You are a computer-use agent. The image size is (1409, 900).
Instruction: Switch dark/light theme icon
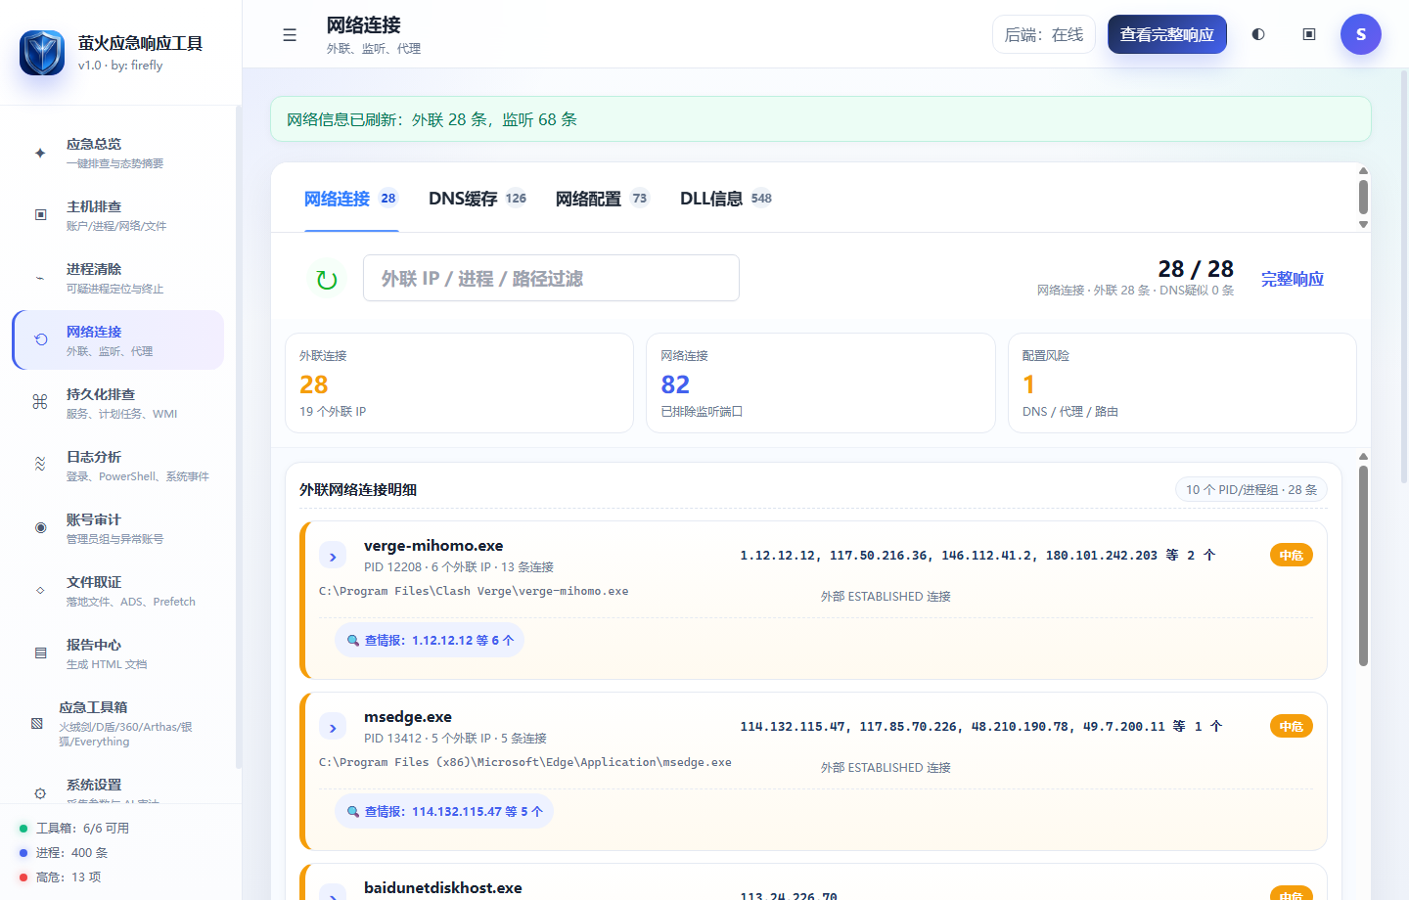pyautogui.click(x=1258, y=34)
